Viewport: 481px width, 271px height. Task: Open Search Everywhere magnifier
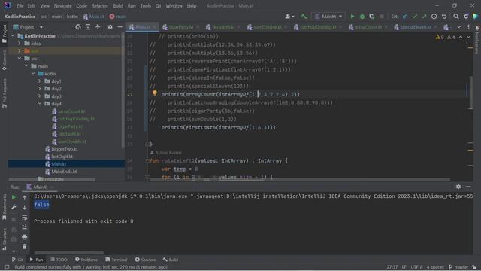456,17
